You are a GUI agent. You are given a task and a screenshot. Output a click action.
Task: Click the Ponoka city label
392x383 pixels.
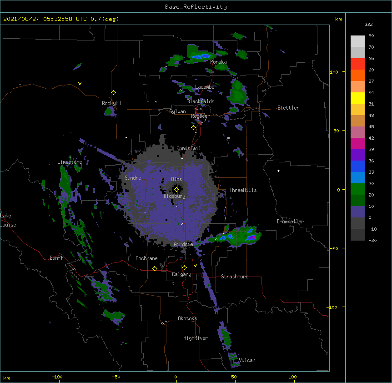click(218, 62)
